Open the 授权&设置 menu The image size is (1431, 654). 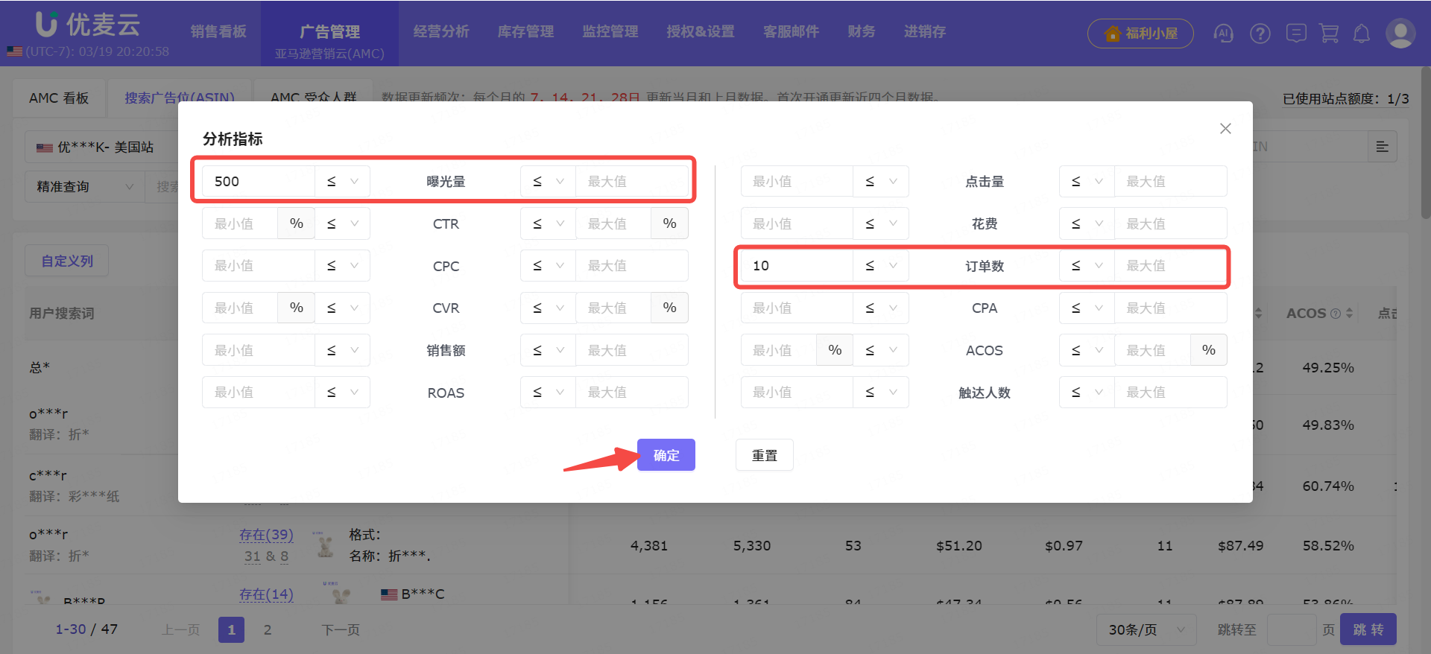[701, 31]
